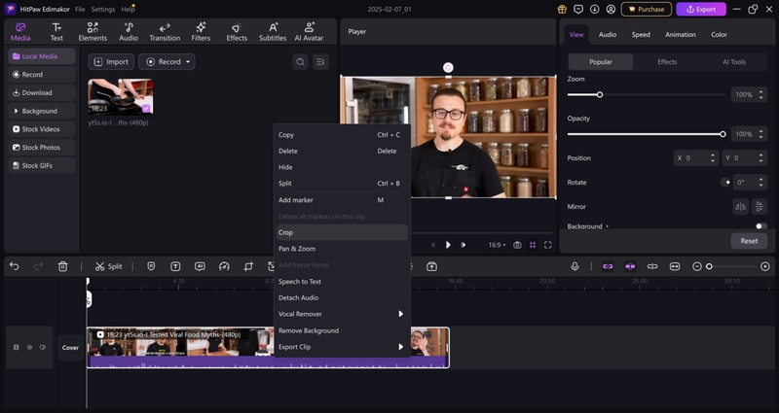Toggle the track visibility eye icon
The image size is (779, 413).
pyautogui.click(x=29, y=348)
